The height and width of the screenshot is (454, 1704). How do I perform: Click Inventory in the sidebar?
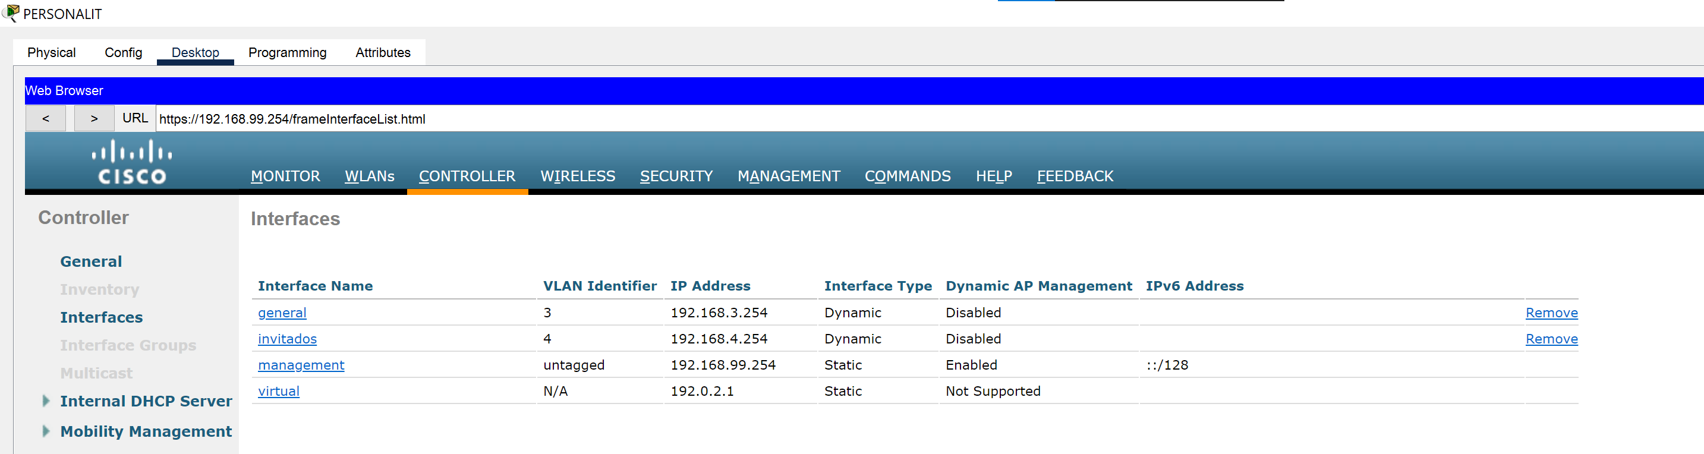tap(100, 289)
